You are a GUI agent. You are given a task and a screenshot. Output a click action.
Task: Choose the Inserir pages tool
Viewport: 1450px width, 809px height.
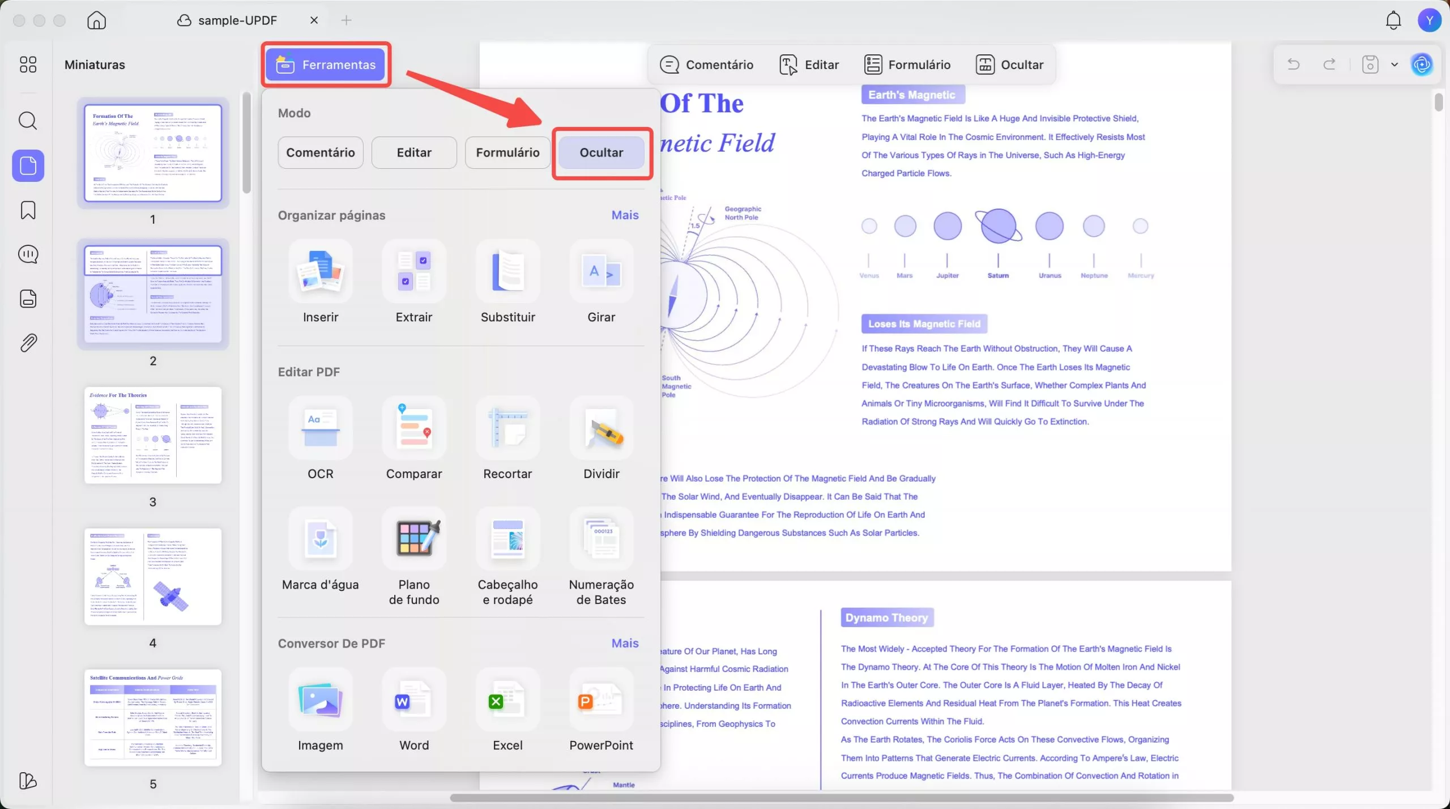pyautogui.click(x=321, y=282)
